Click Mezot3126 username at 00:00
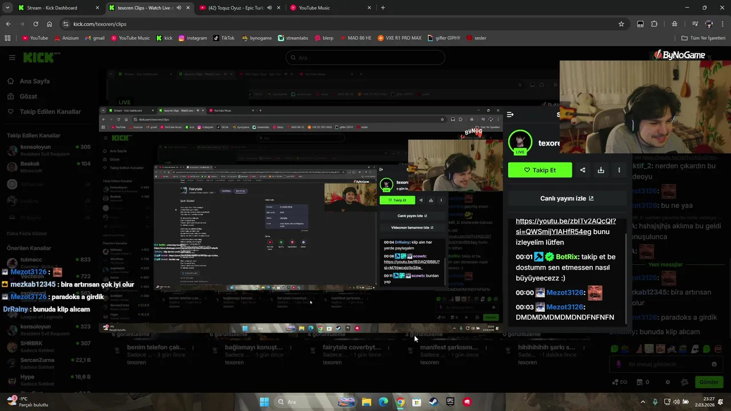The width and height of the screenshot is (731, 411). coord(565,293)
